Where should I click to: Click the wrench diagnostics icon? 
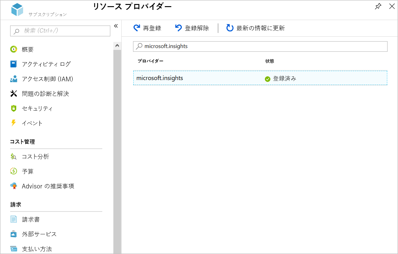[14, 94]
